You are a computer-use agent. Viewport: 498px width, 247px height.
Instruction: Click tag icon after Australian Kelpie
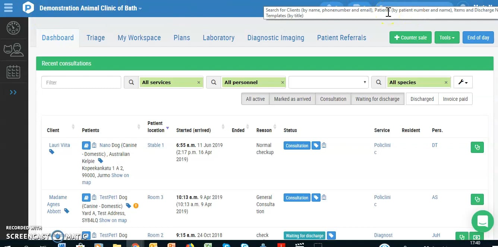pyautogui.click(x=100, y=161)
